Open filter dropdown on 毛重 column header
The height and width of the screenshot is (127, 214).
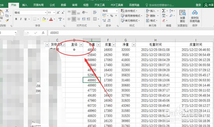[x=98, y=45]
